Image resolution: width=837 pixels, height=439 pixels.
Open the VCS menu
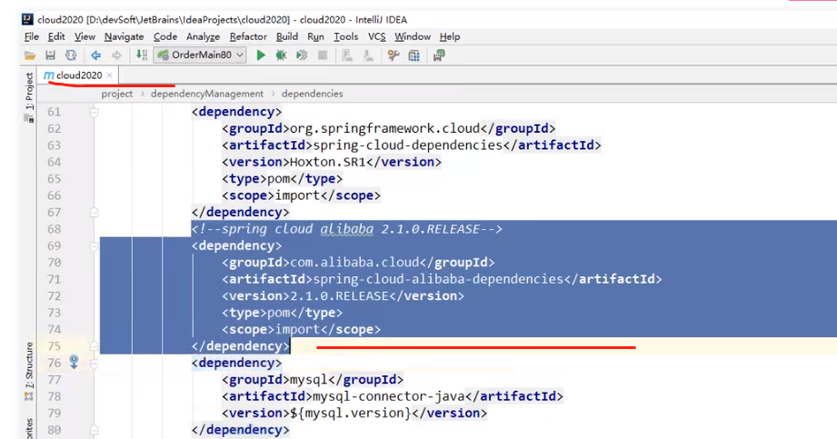(x=376, y=36)
